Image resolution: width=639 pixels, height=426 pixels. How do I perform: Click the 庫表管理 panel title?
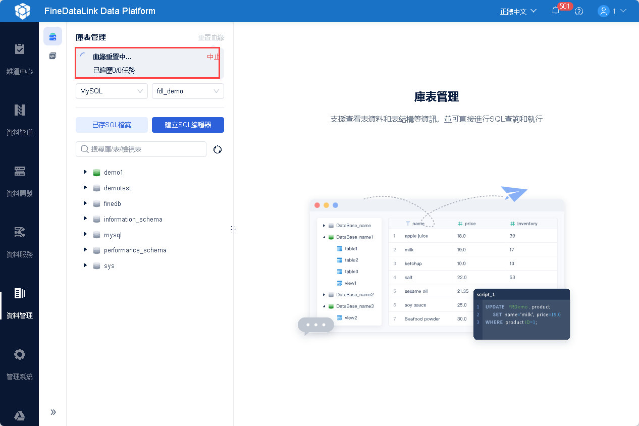point(91,37)
